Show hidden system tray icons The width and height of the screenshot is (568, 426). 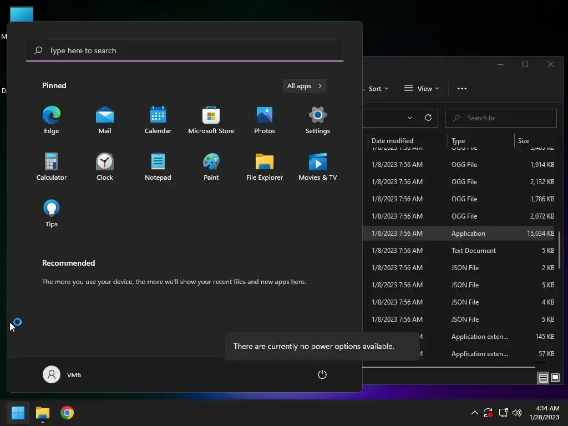click(x=475, y=413)
